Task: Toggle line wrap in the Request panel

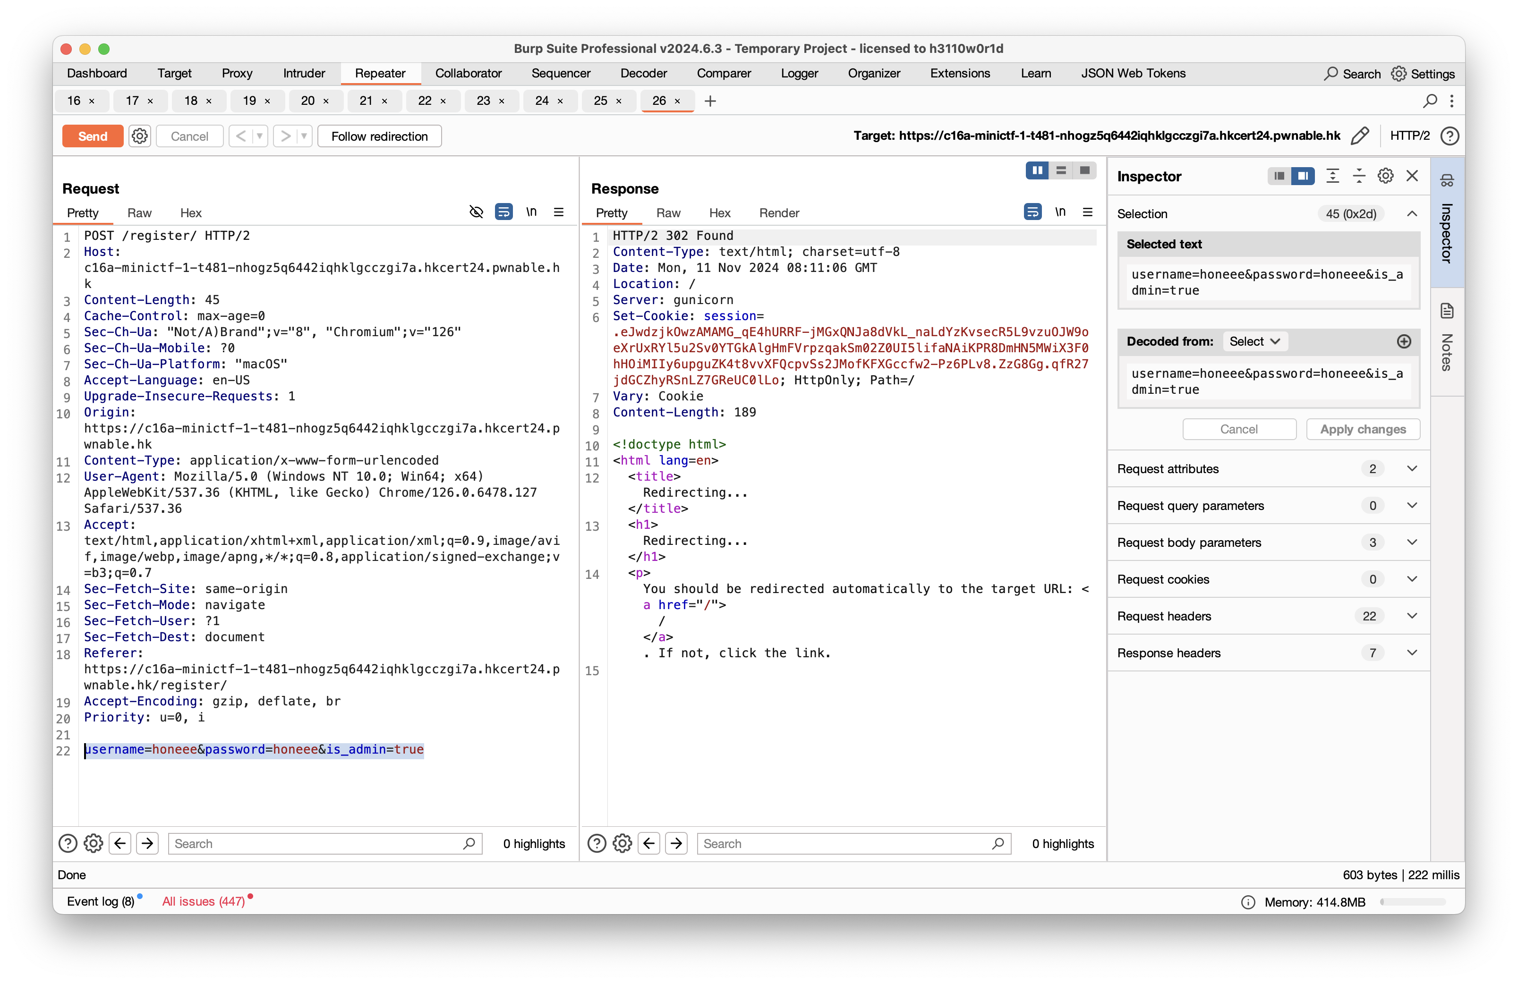Action: [503, 212]
